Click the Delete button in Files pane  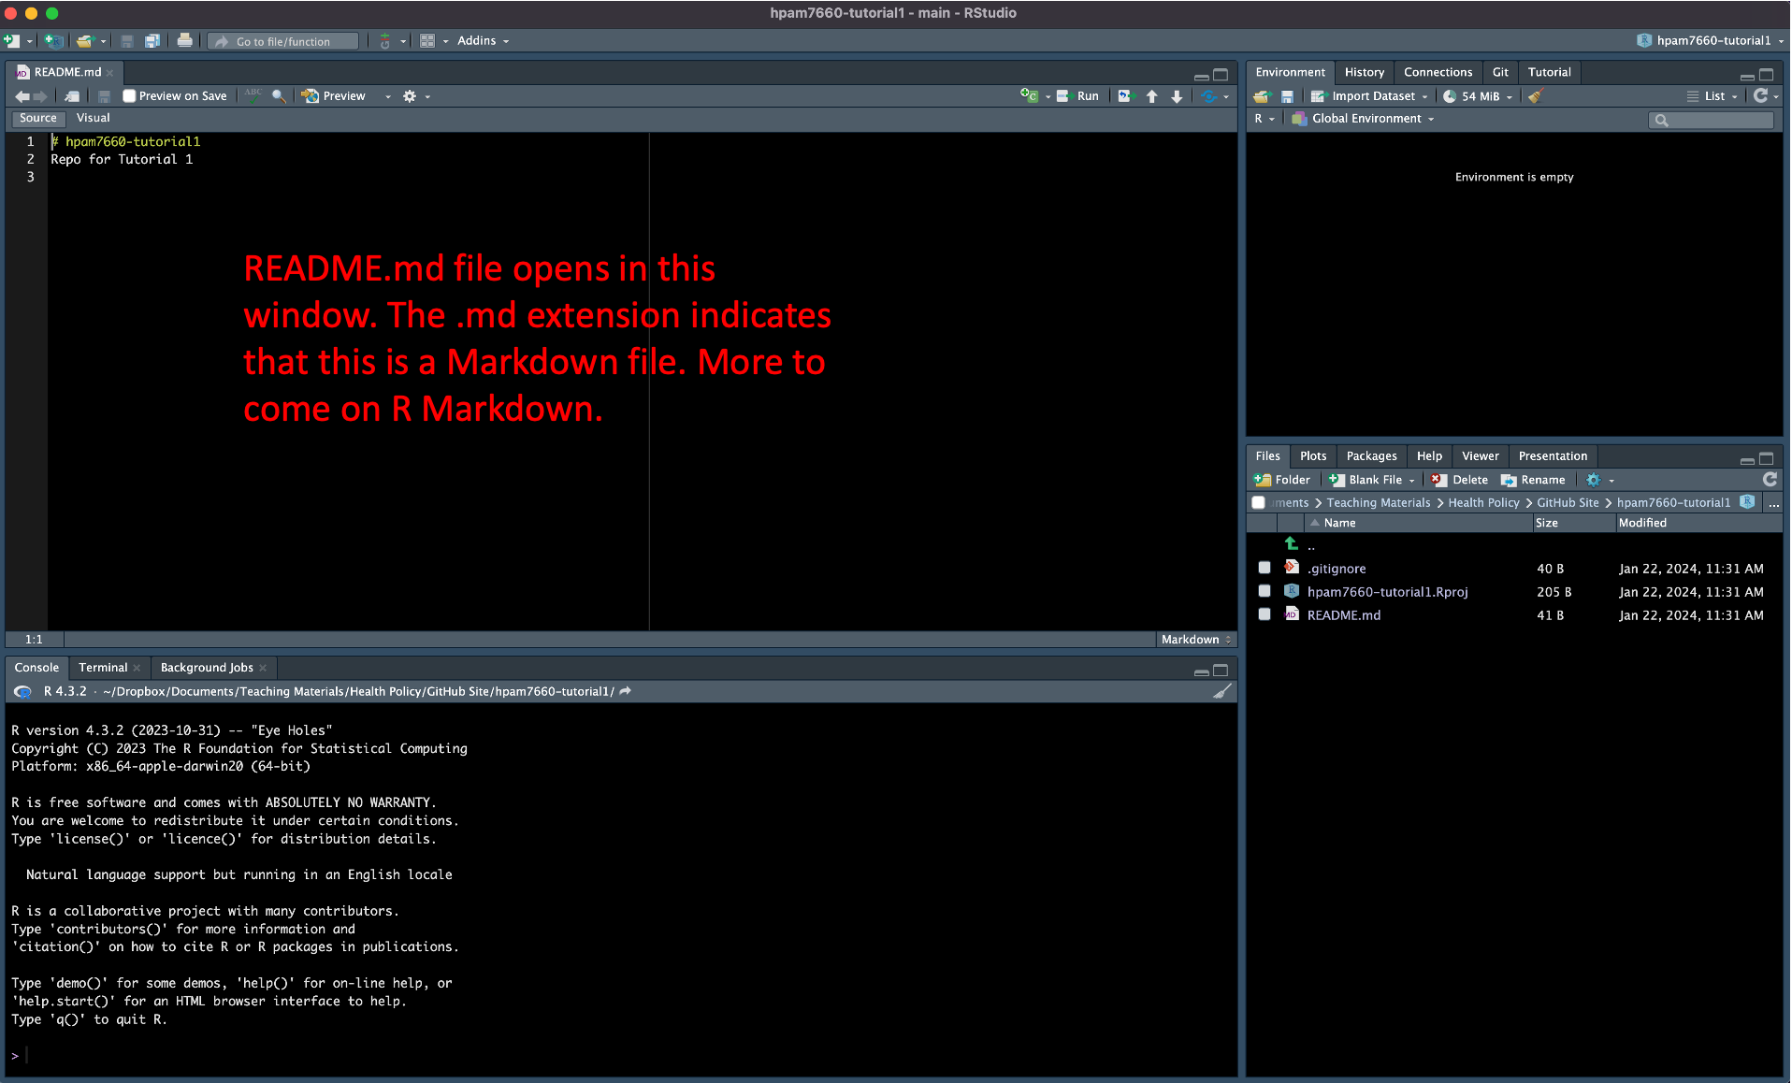tap(1460, 480)
